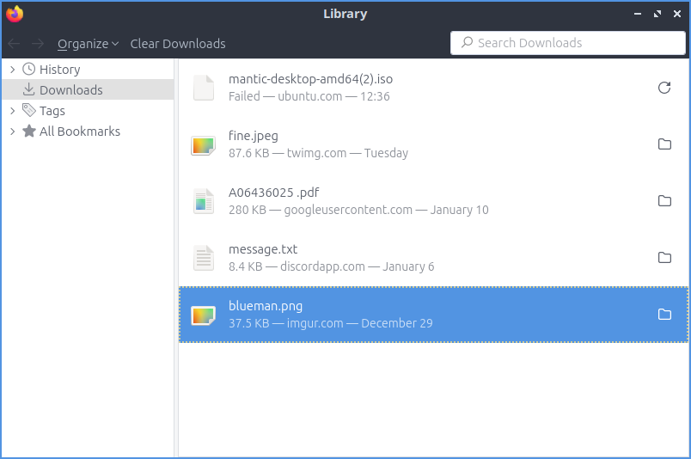Open the Organize dropdown menu
The image size is (691, 459).
point(88,44)
